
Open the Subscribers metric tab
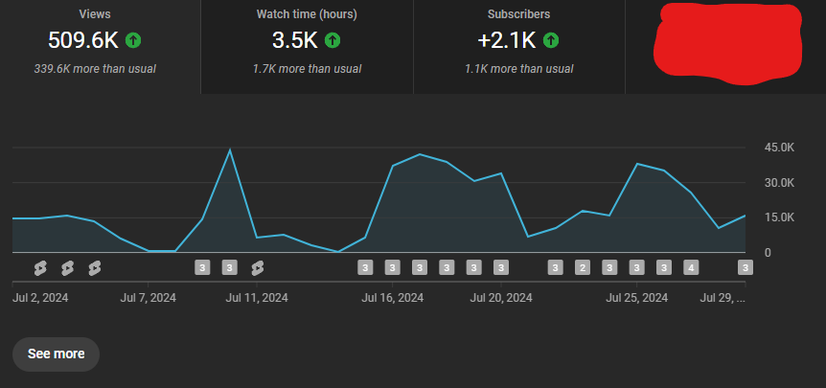point(519,46)
